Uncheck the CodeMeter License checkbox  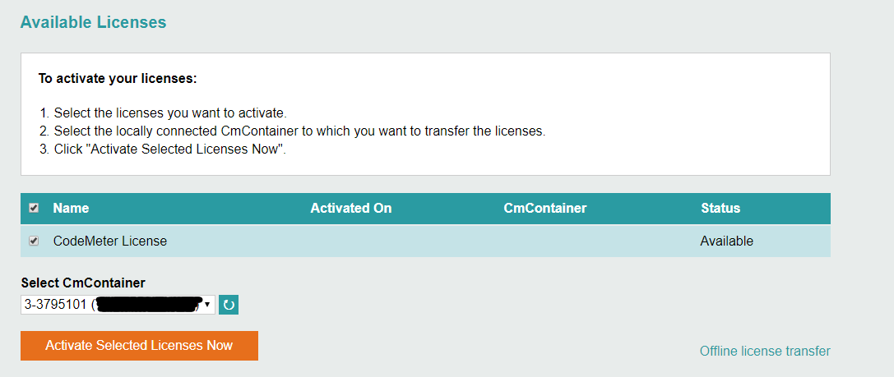[34, 241]
